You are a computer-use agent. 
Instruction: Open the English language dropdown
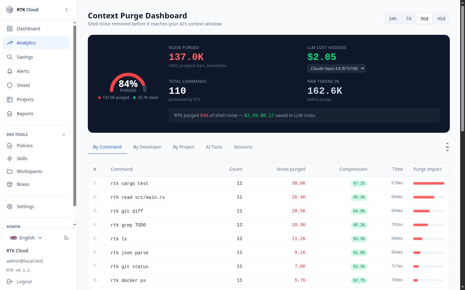(26, 238)
